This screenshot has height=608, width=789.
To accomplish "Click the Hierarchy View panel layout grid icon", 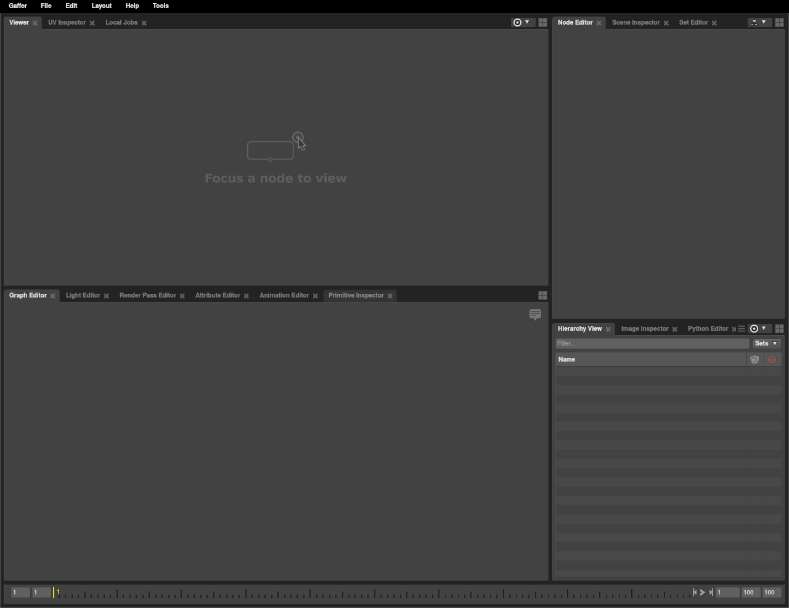I will point(779,329).
